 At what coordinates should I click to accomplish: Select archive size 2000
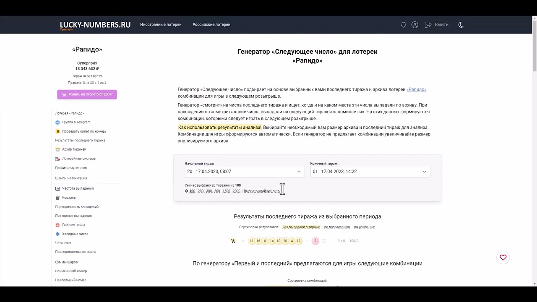(236, 191)
